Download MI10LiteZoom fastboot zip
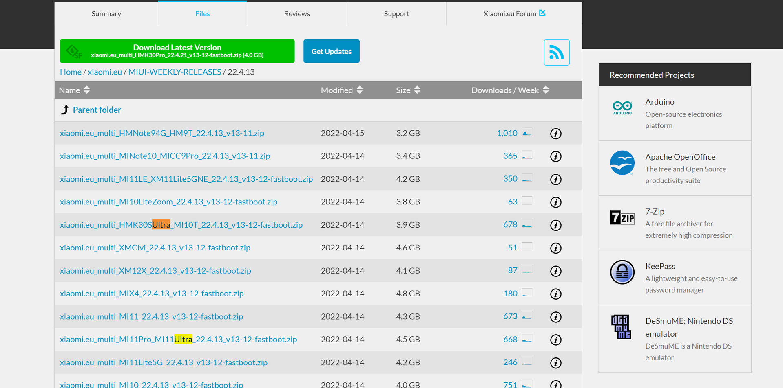The height and width of the screenshot is (388, 783). tap(168, 202)
